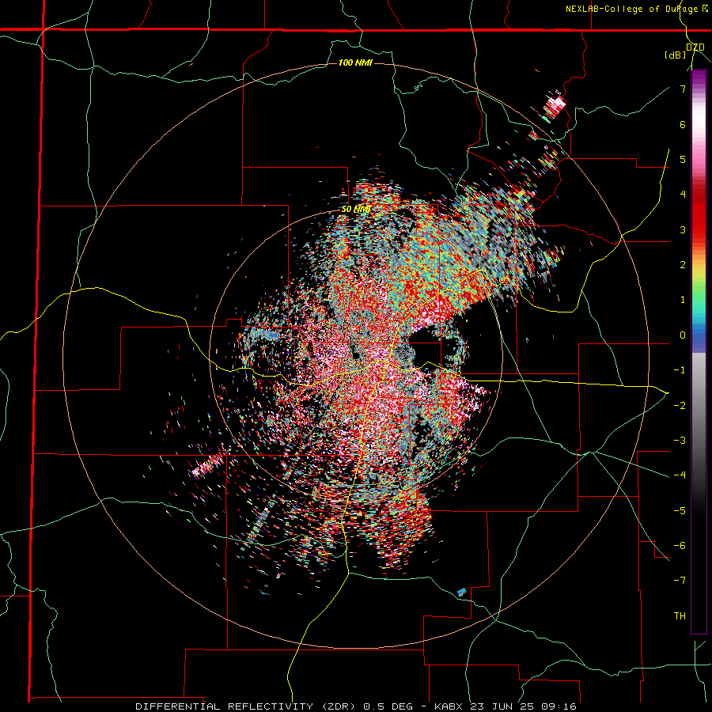Click the -3 value on the color scale
This screenshot has height=712, width=712.
point(680,441)
